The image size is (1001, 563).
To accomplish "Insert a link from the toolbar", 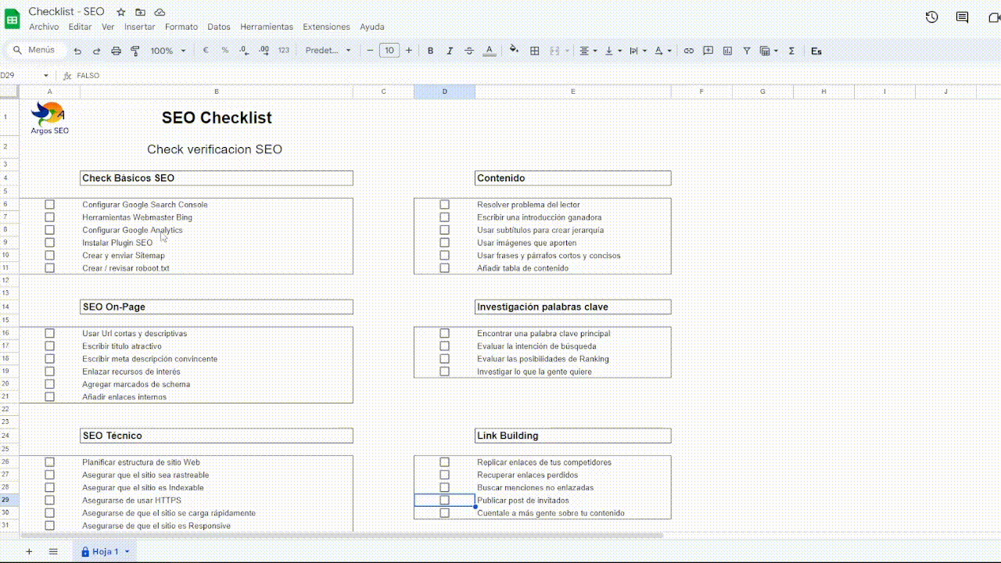I will tap(689, 51).
